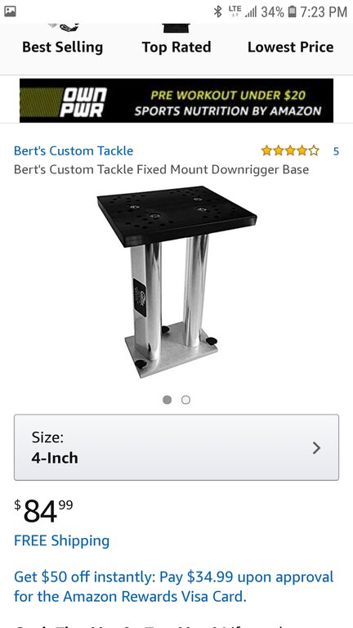Switch to Top Rated tab
This screenshot has width=353, height=628.
point(176,47)
